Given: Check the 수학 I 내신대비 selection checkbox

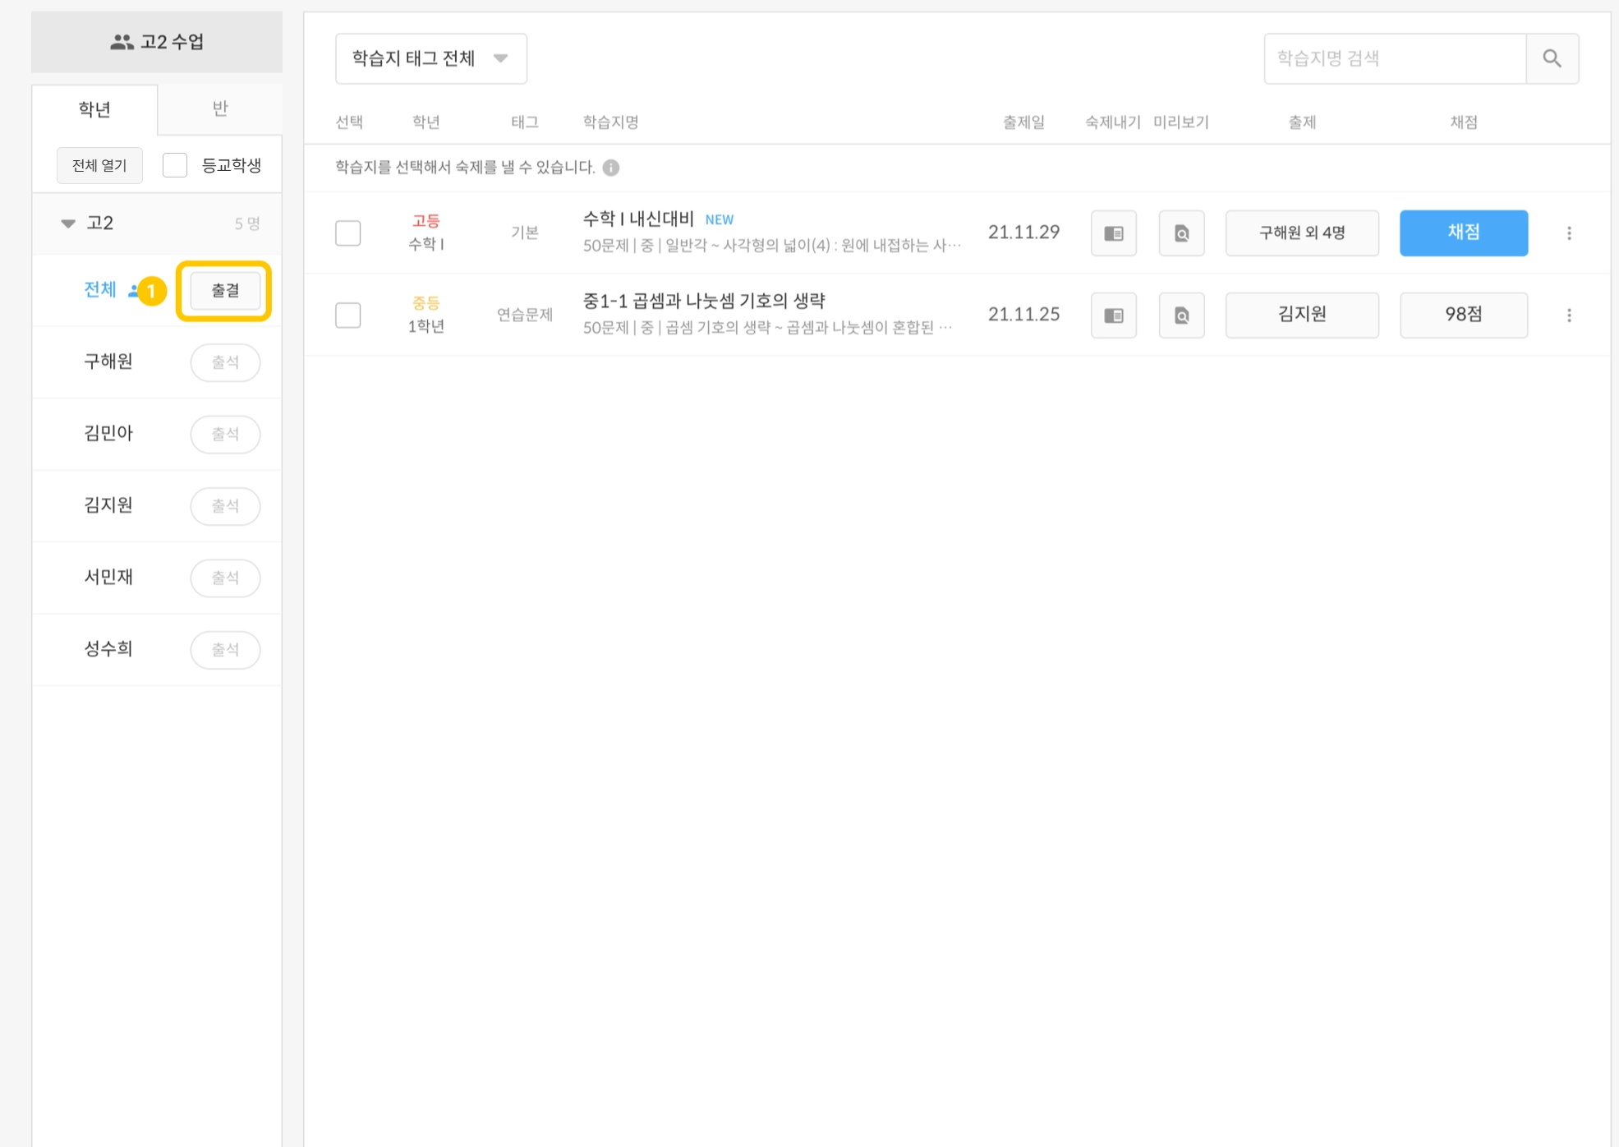Looking at the screenshot, I should click(347, 233).
